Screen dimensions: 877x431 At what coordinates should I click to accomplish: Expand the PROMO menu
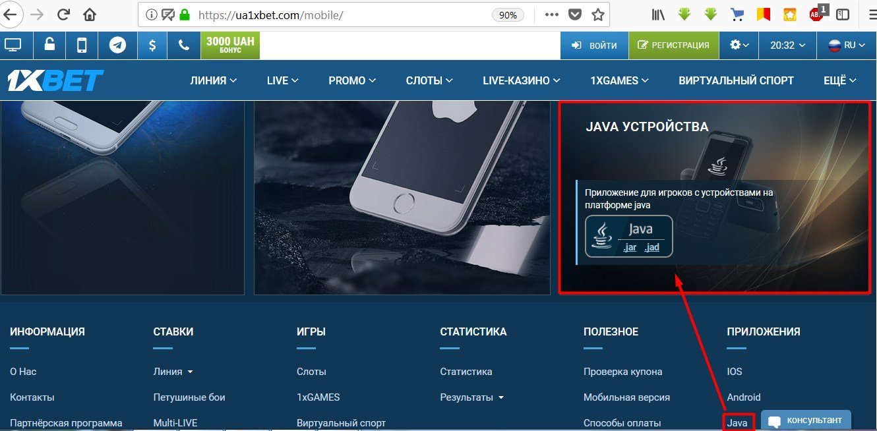[x=352, y=80]
